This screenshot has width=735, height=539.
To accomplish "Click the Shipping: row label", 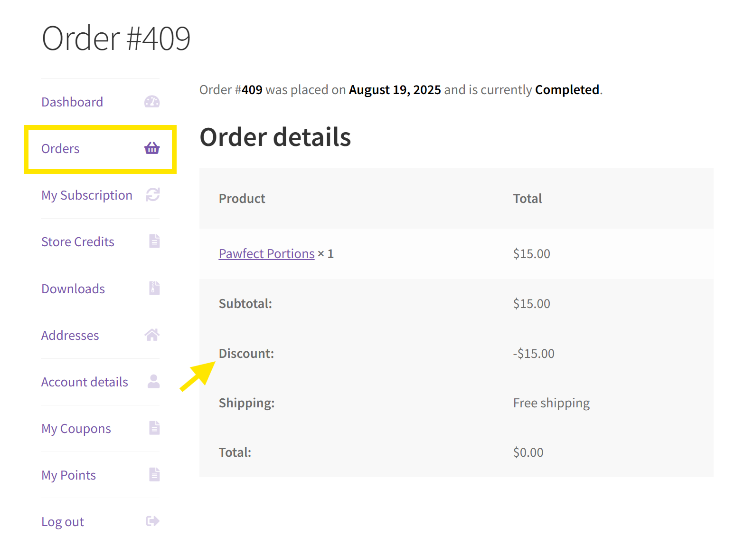I will (x=247, y=403).
